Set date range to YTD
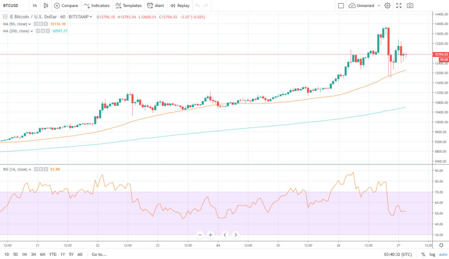The height and width of the screenshot is (259, 449). point(53,254)
